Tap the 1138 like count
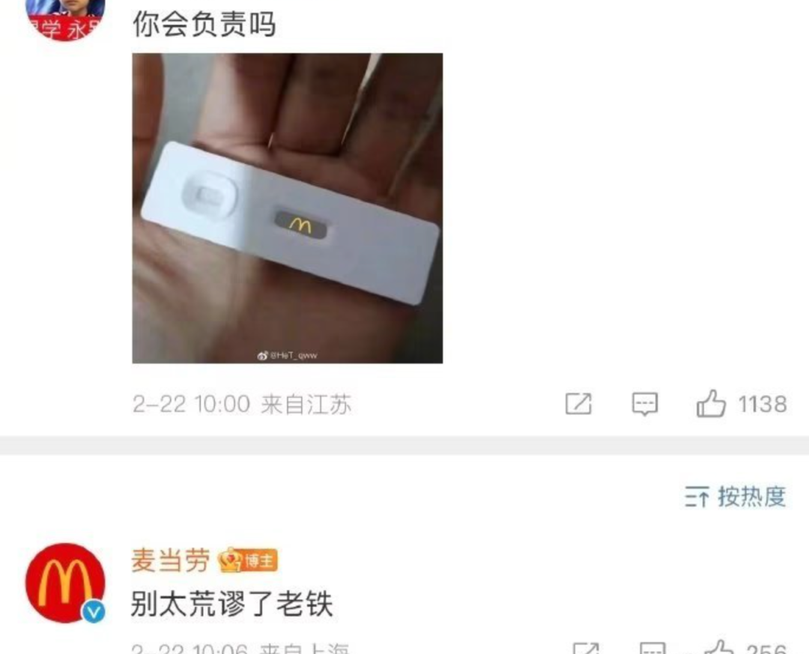 763,405
